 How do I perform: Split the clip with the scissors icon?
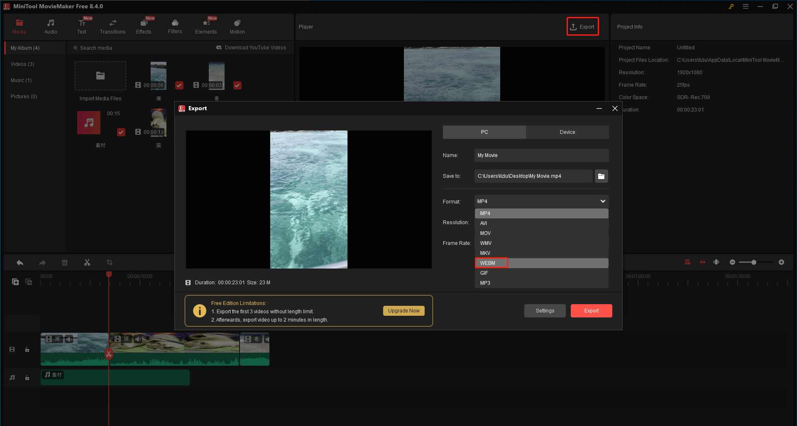[87, 262]
